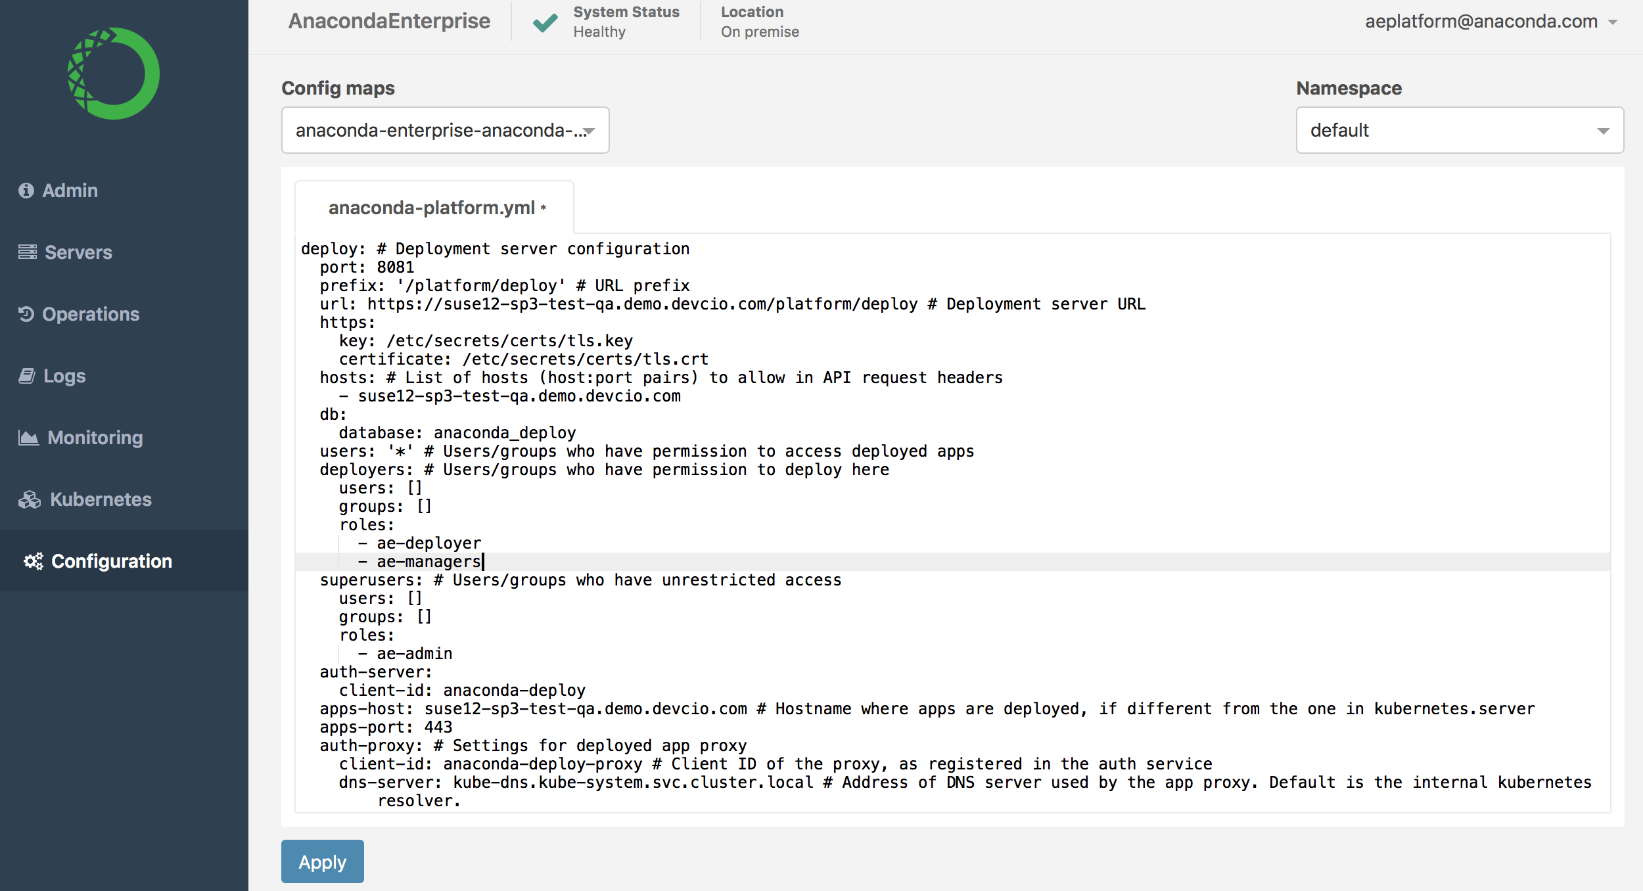Click the Configuration gears icon
This screenshot has width=1643, height=891.
click(x=34, y=561)
